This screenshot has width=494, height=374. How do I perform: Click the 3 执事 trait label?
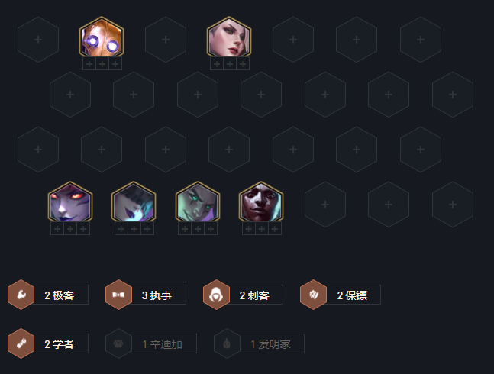157,295
